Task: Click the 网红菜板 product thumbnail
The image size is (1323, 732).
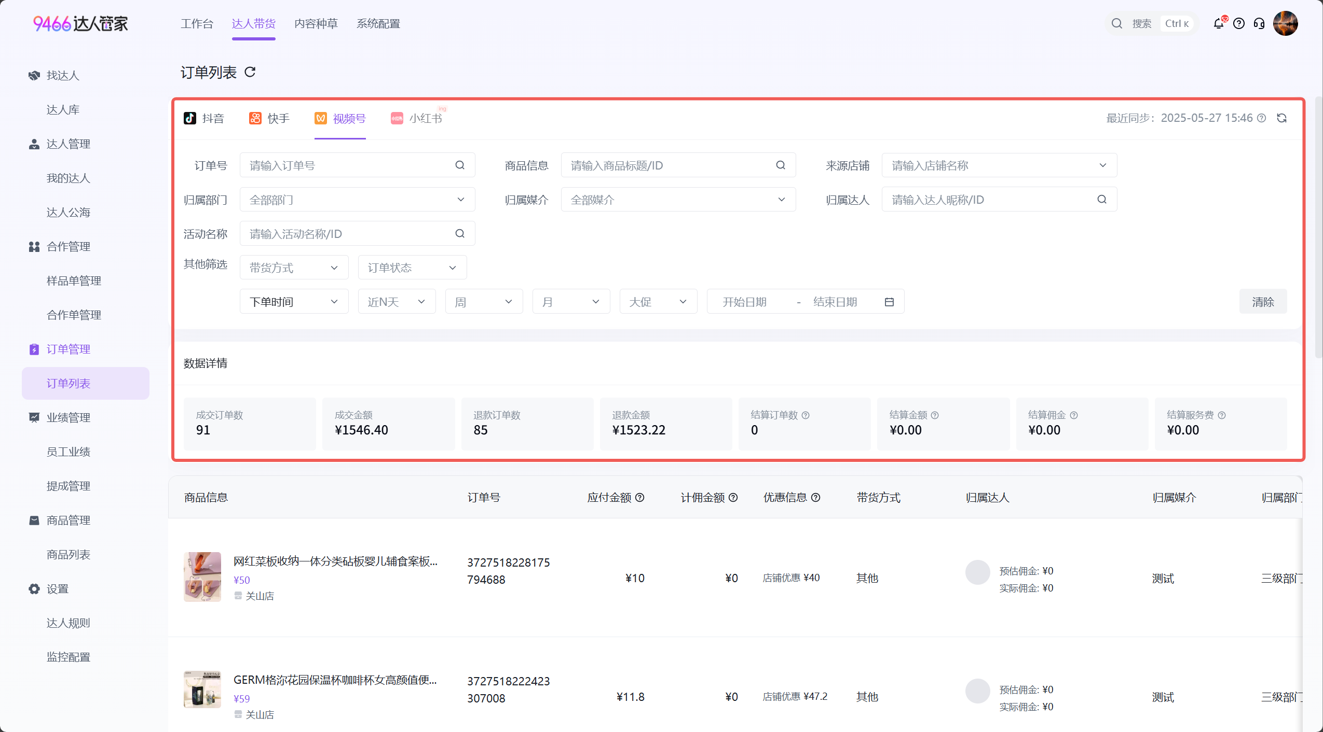Action: 202,577
